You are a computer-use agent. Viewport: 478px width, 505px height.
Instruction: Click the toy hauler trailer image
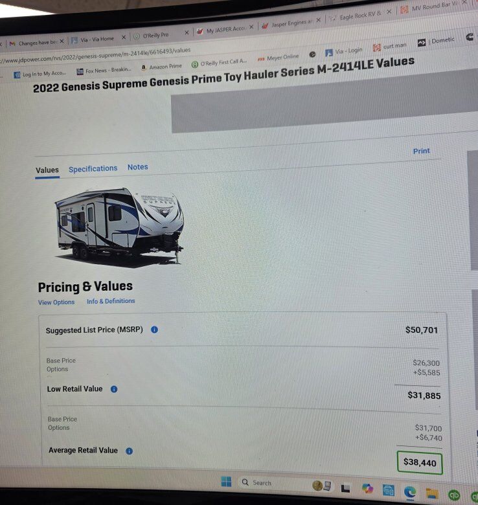click(x=120, y=227)
